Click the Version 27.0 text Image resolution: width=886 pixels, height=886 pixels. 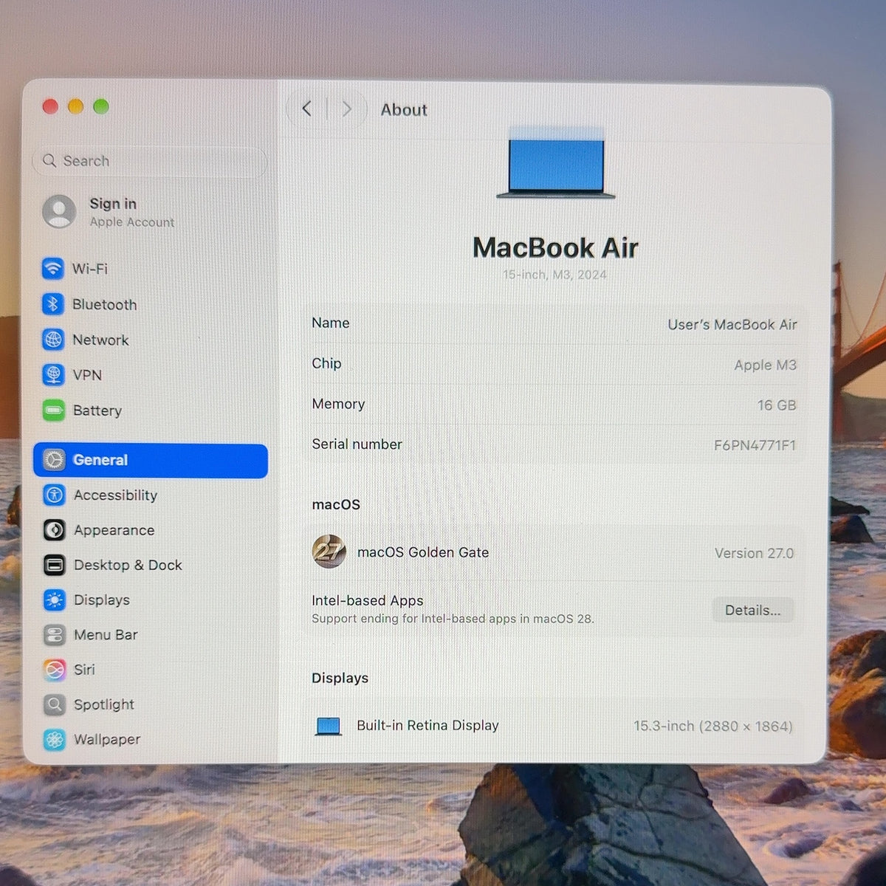(754, 553)
